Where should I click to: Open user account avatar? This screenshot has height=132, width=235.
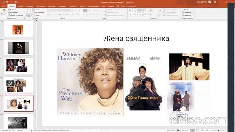tap(210, 2)
